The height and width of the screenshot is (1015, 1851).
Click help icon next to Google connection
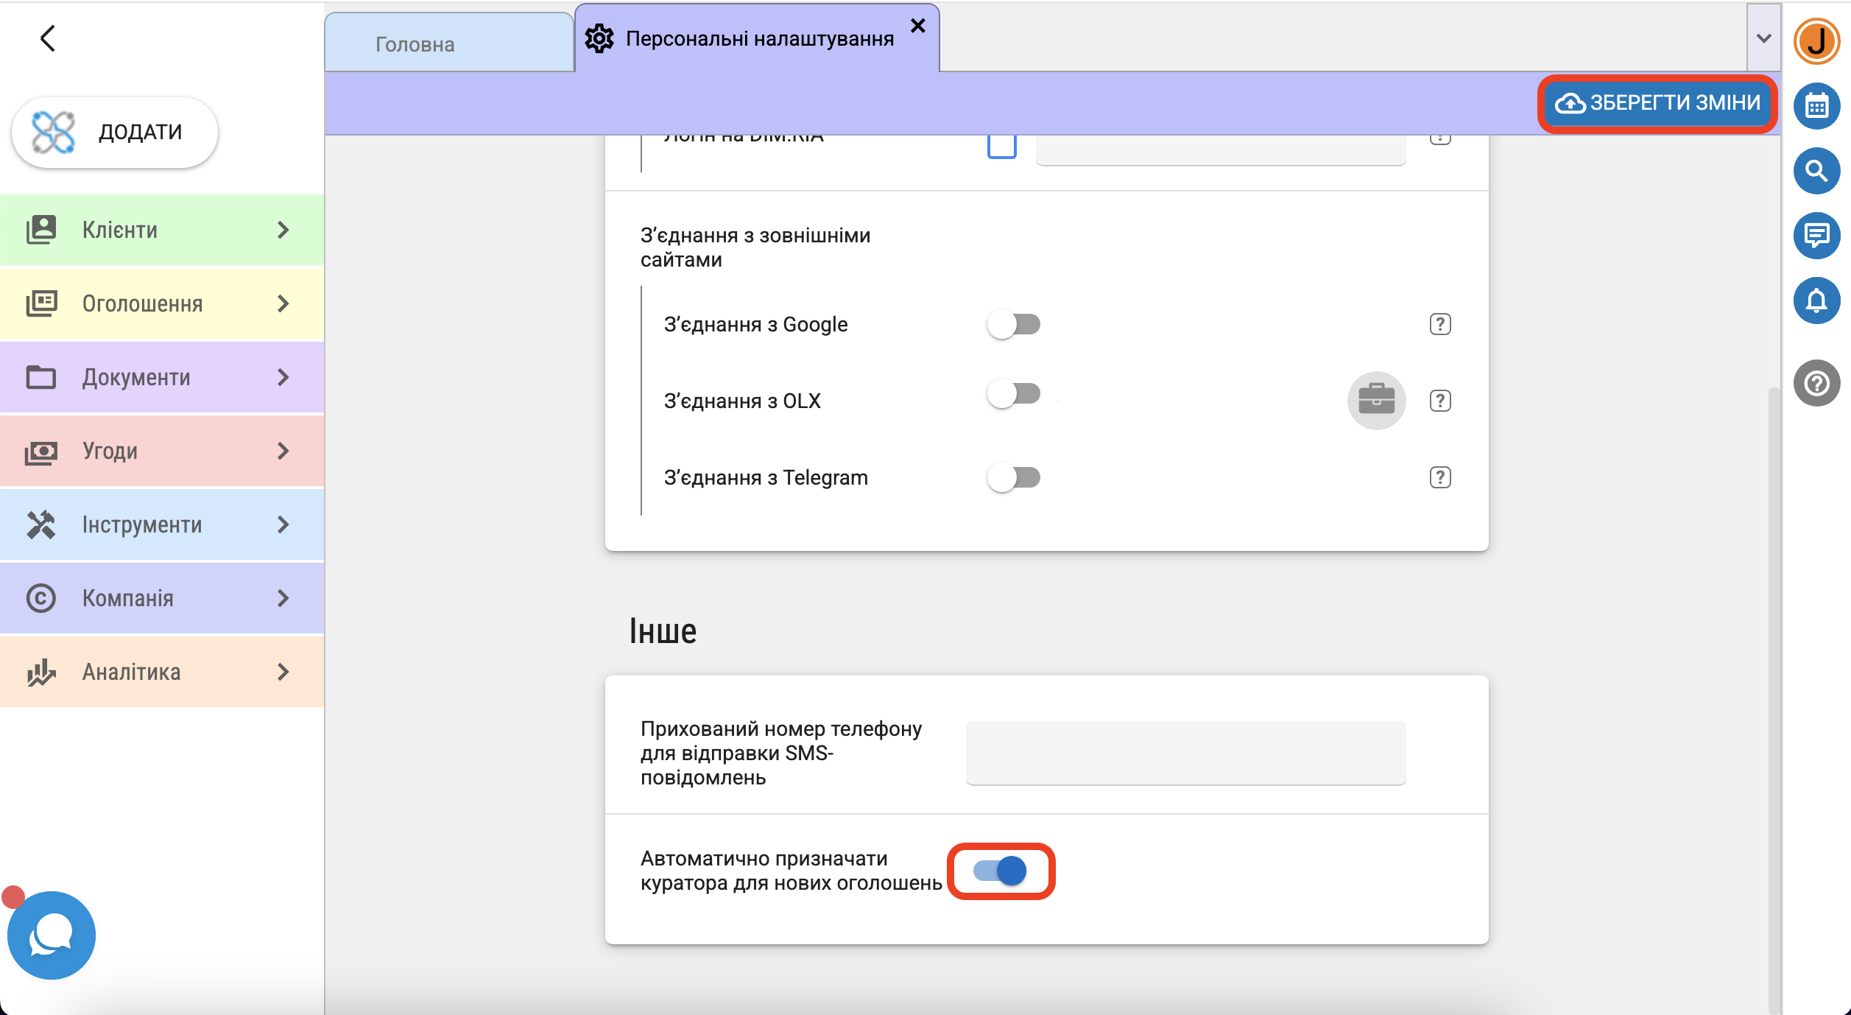coord(1439,324)
